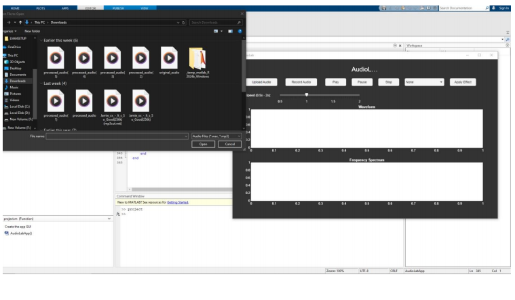Switch to the EDITOR tab

[x=91, y=8]
